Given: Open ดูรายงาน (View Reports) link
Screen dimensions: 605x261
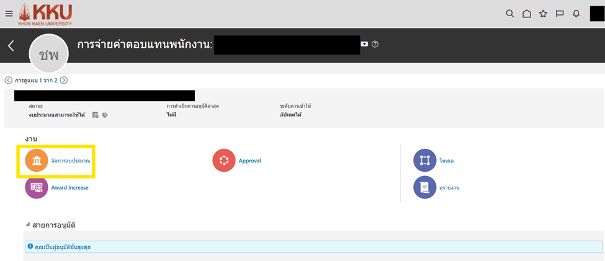Looking at the screenshot, I should pos(449,187).
